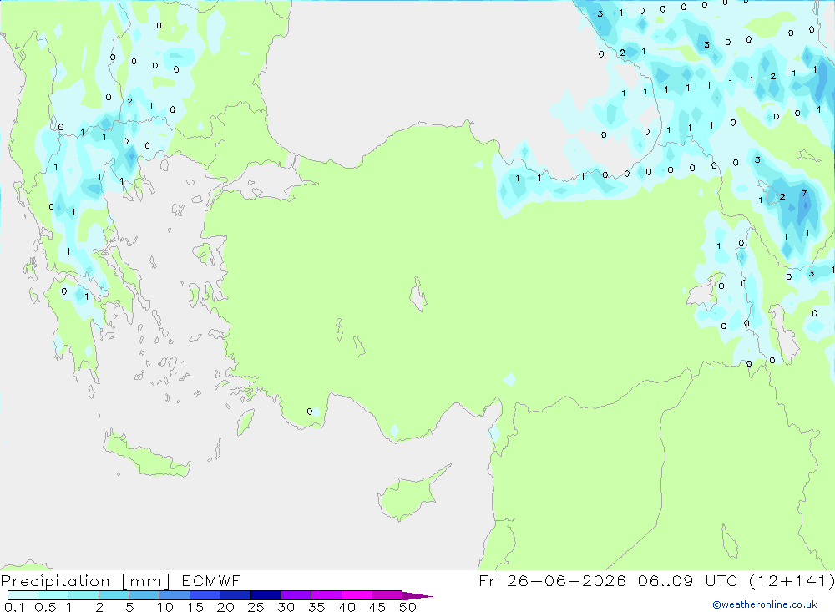This screenshot has height=612, width=835.
Task: Click the 15–20 mm legend color swatch
Action: coord(205,595)
